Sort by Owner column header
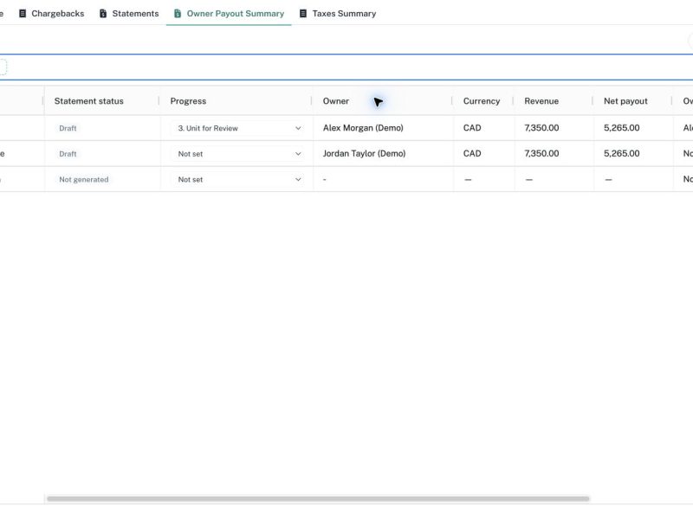 [x=336, y=101]
